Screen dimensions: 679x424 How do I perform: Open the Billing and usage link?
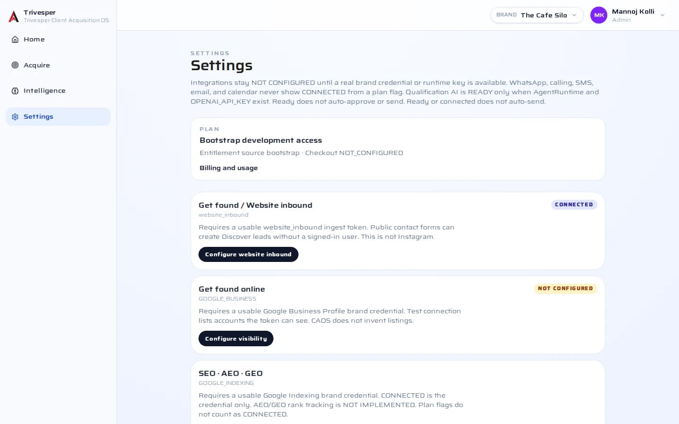229,168
